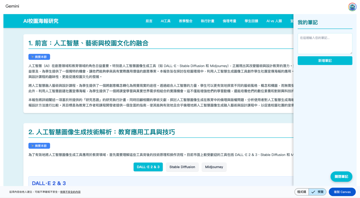360x198 pixels.
Task: Toggle to 預覽 preview mode
Action: pyautogui.click(x=318, y=192)
